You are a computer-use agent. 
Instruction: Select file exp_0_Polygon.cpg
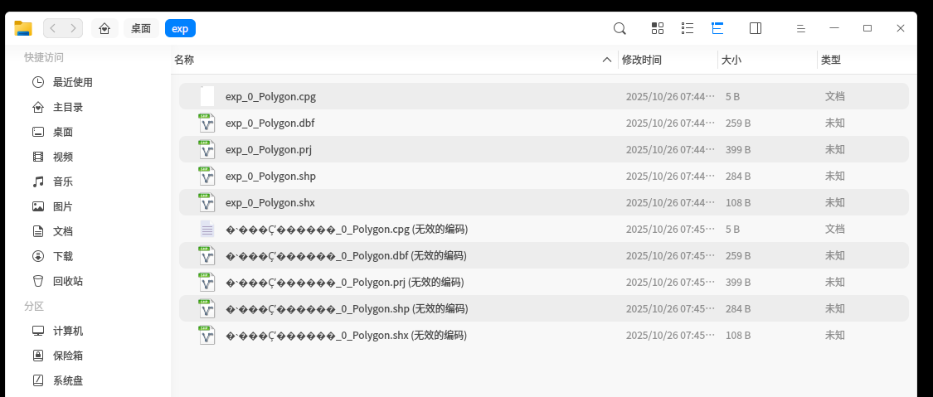544,96
